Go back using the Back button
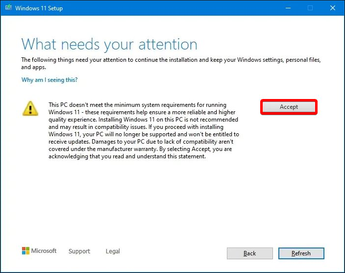Image resolution: width=345 pixels, height=273 pixels. tap(250, 253)
